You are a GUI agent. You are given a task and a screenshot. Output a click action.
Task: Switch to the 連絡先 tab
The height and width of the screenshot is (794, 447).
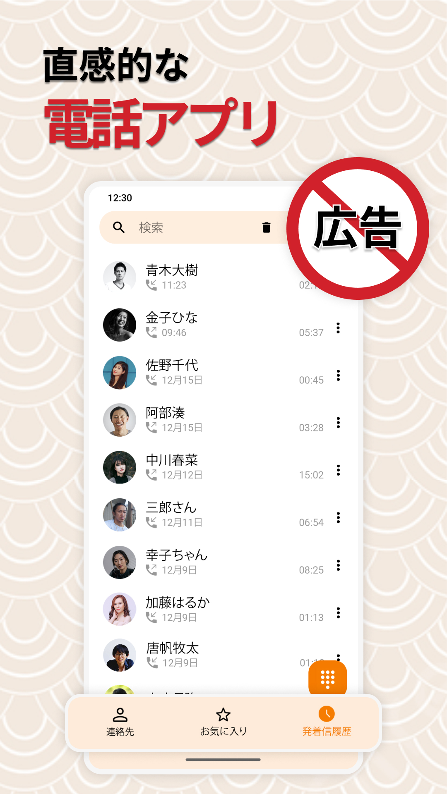pos(120,722)
